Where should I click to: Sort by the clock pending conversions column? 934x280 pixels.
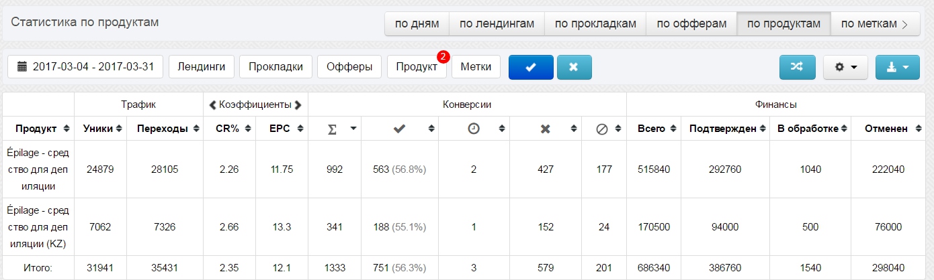point(474,129)
